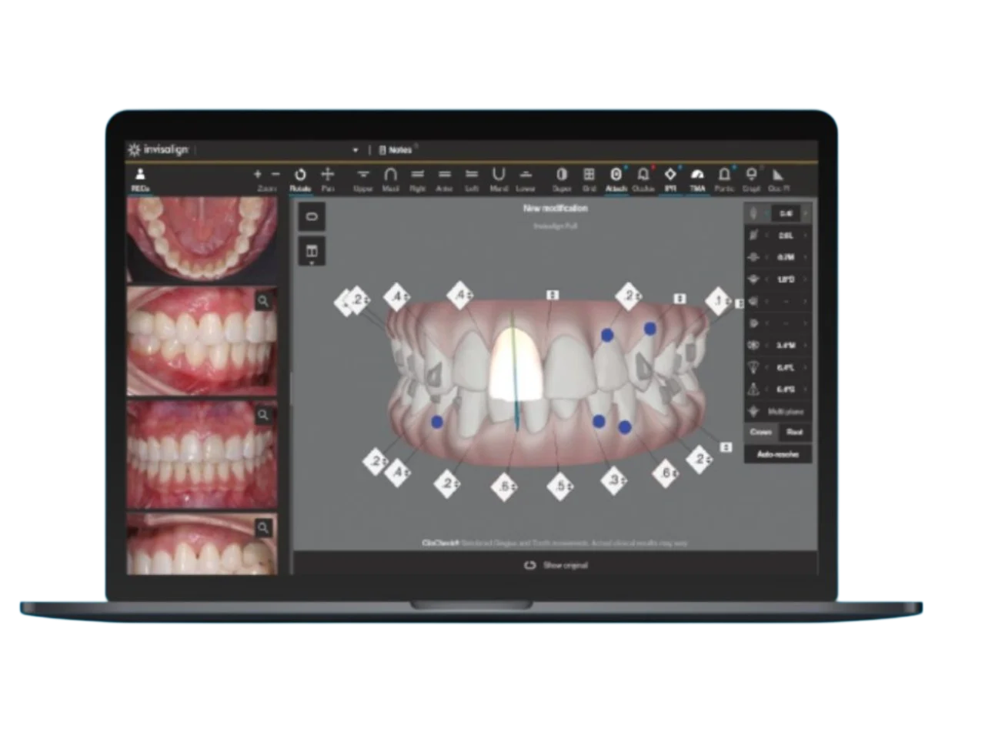Toggle the Crown option
Viewport: 985px width, 739px height.
(761, 432)
